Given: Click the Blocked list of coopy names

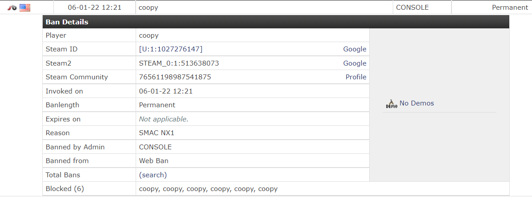Looking at the screenshot, I should coord(208,189).
